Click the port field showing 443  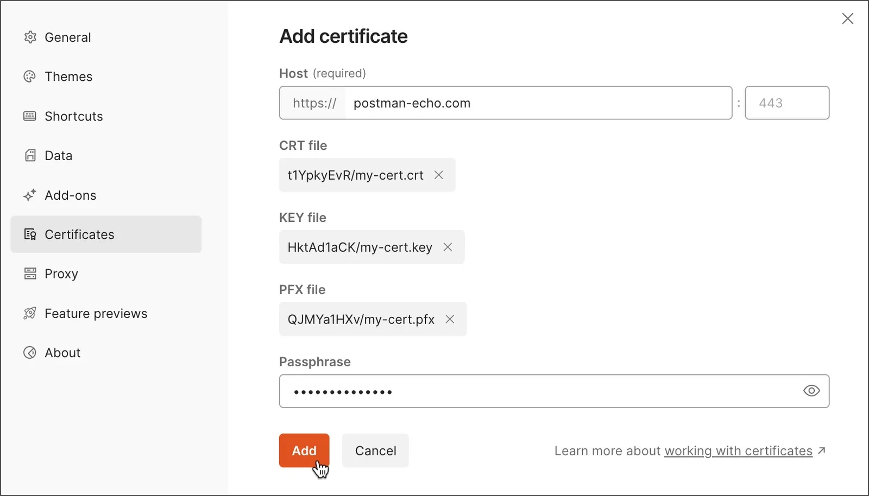coord(787,103)
